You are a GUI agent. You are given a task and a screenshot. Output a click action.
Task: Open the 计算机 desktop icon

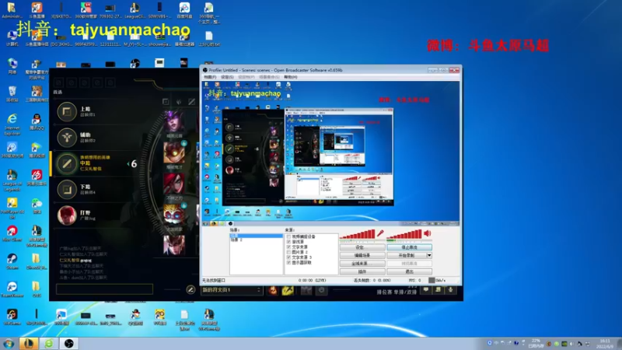click(x=12, y=38)
